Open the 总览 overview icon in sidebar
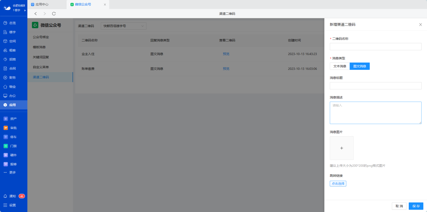 click(x=5, y=23)
